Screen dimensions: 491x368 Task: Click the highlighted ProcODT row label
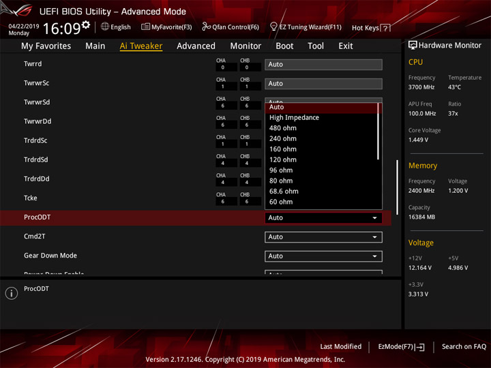coord(37,217)
